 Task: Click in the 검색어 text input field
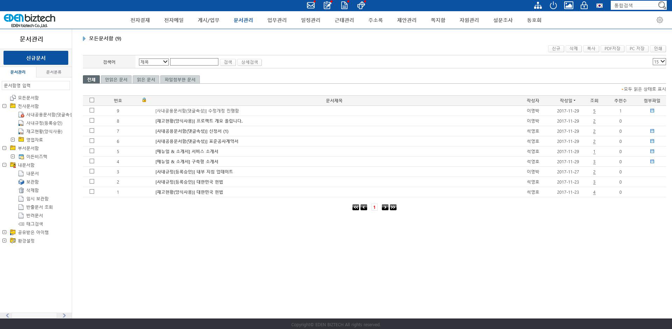(x=194, y=62)
